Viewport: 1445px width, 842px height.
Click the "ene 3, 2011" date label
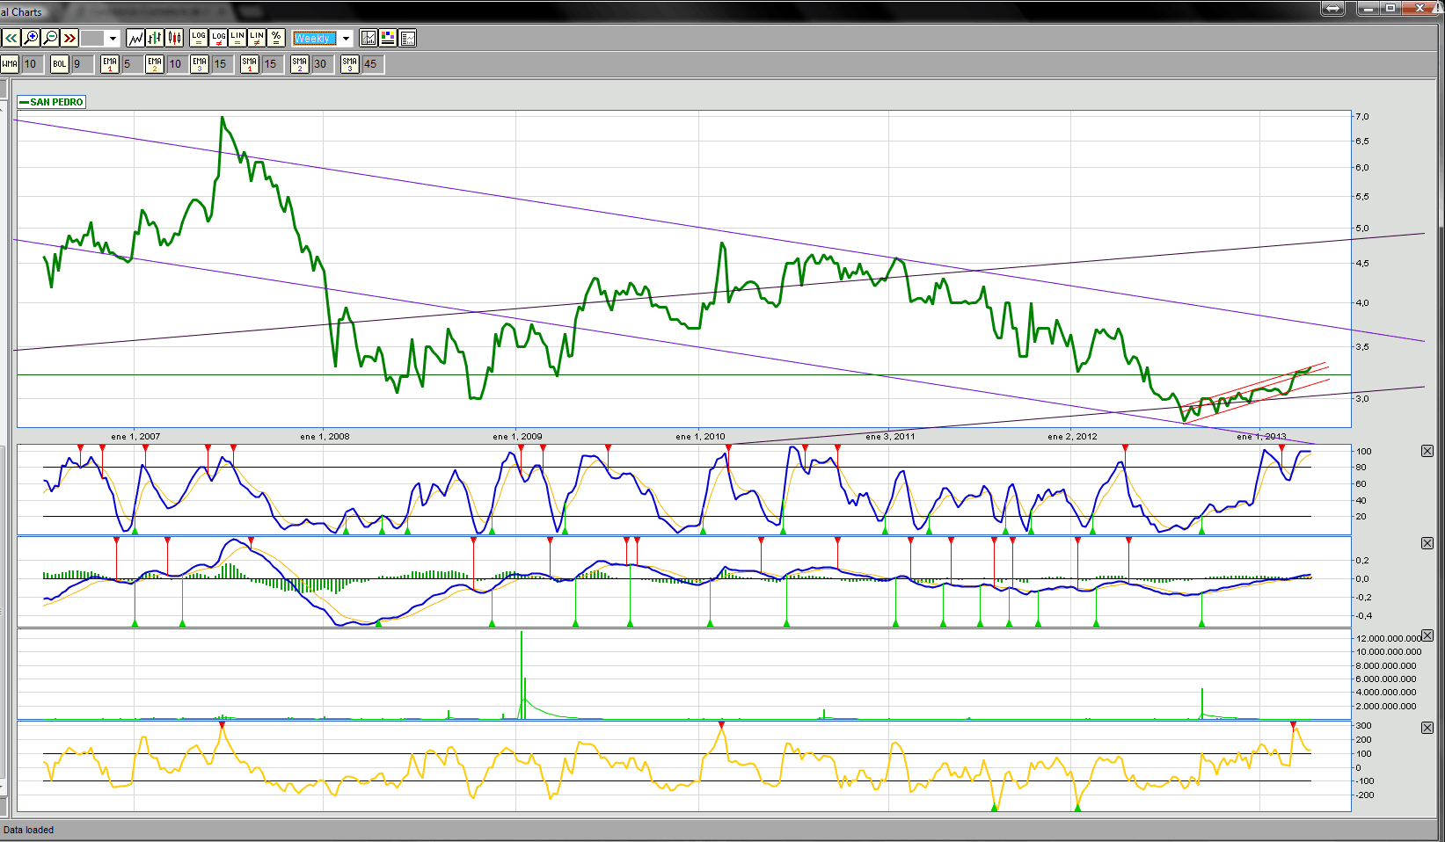(x=890, y=436)
